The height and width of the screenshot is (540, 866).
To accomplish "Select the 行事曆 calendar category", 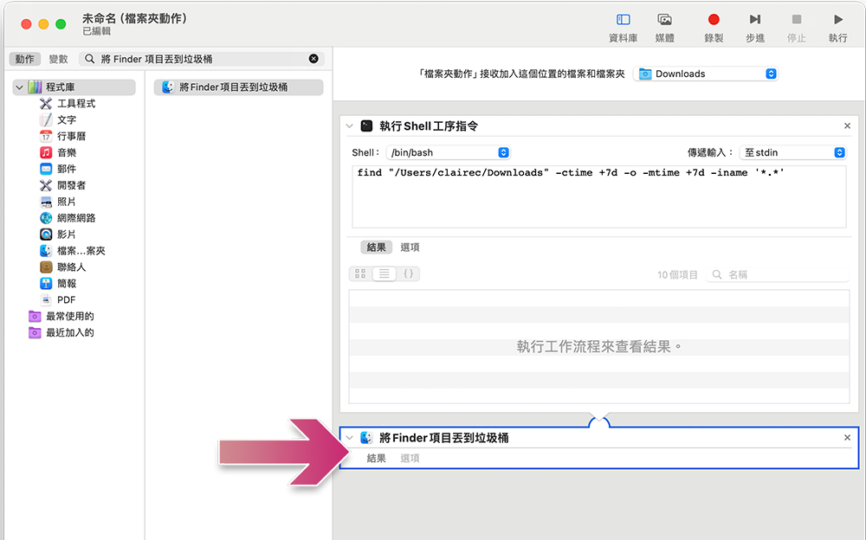I will tap(71, 137).
